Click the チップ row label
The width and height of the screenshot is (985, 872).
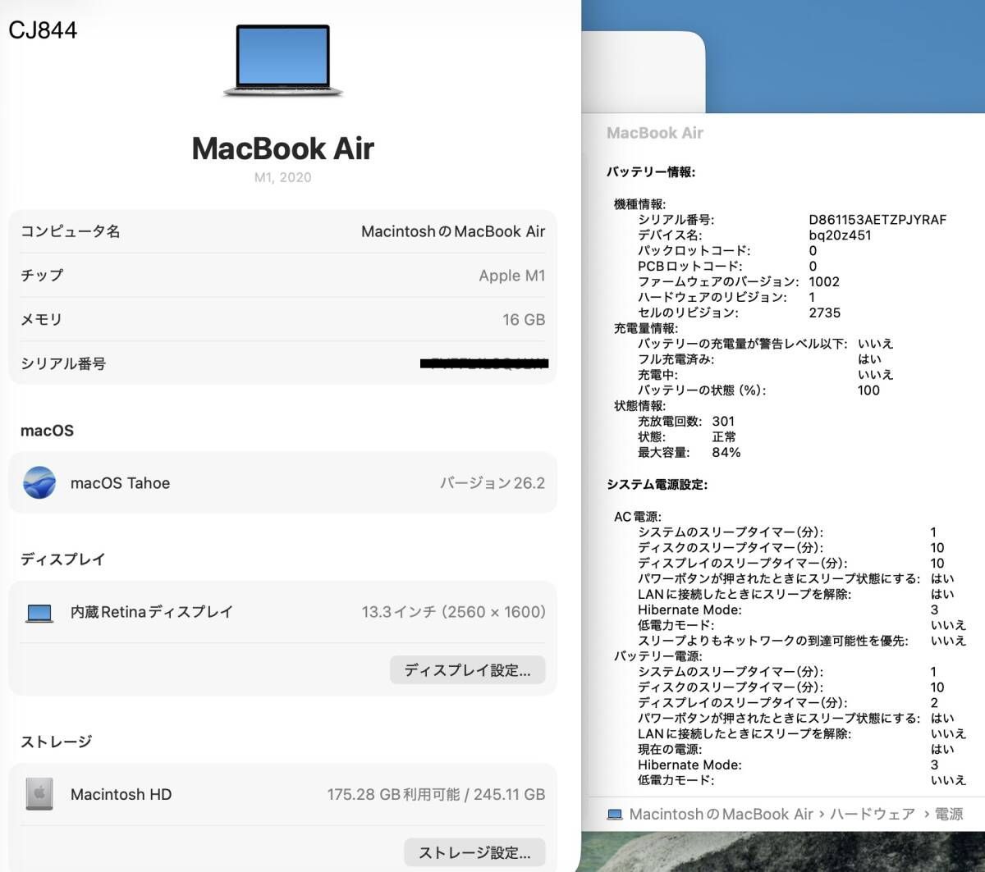[x=42, y=276]
